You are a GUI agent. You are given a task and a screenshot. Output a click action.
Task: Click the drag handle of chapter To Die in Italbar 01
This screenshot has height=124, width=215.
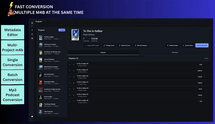[x=69, y=71]
